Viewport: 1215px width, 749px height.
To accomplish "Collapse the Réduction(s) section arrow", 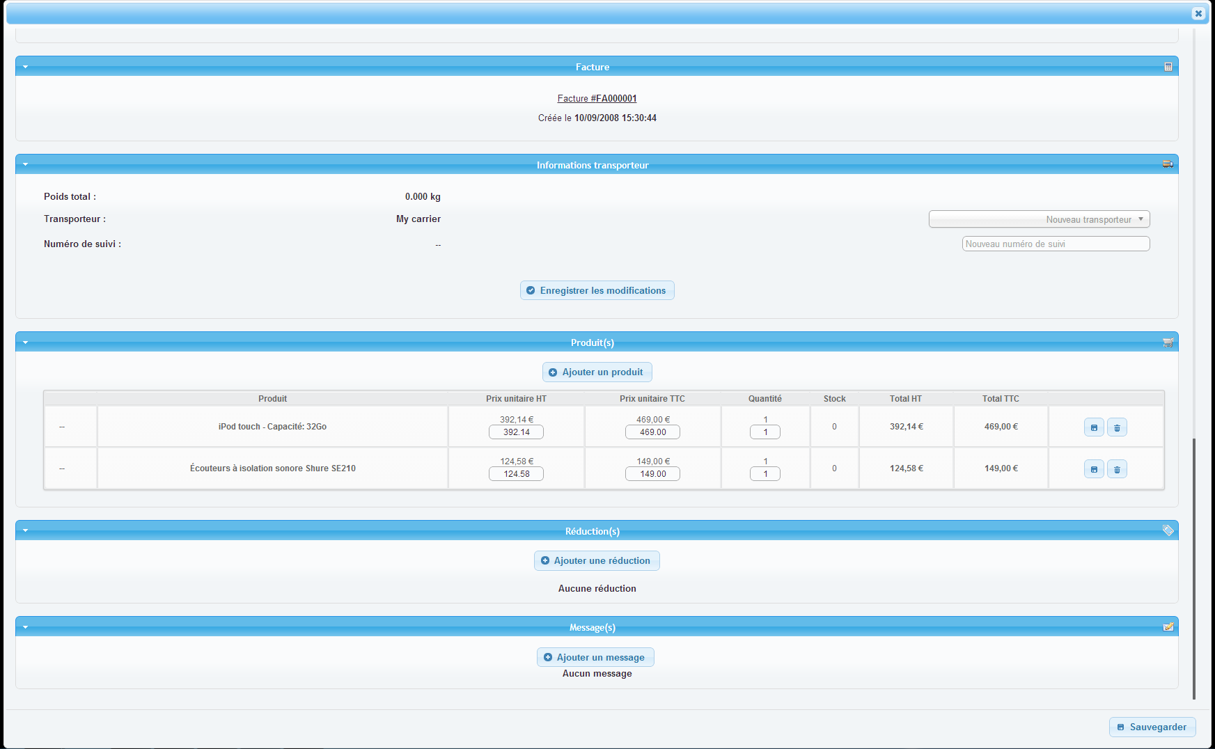I will click(x=25, y=531).
